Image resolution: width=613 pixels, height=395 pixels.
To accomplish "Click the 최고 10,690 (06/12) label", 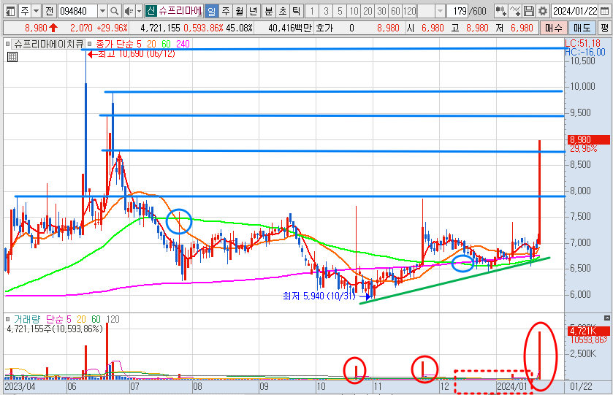I will point(136,54).
